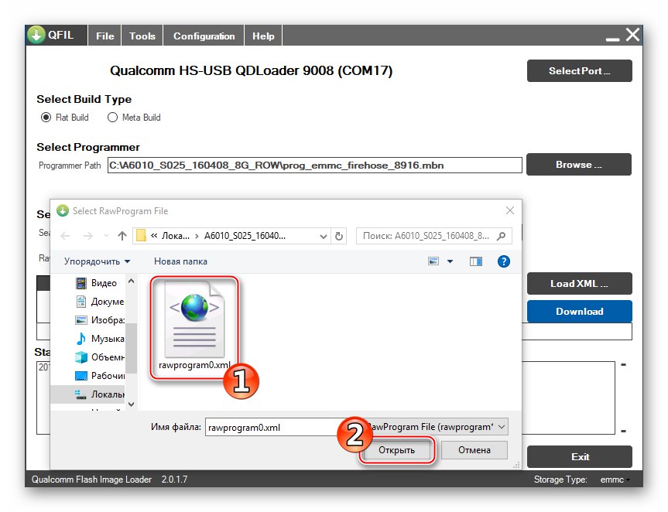Screen dimensions: 668x512
Task: Click the Exit button
Action: pyautogui.click(x=580, y=456)
